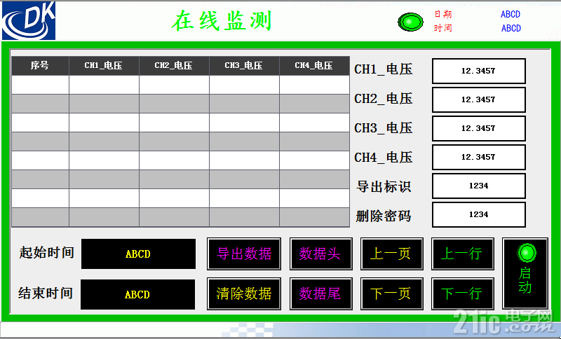This screenshot has height=339, width=561.
Task: Click the 导出标识 input field
Action: (479, 186)
